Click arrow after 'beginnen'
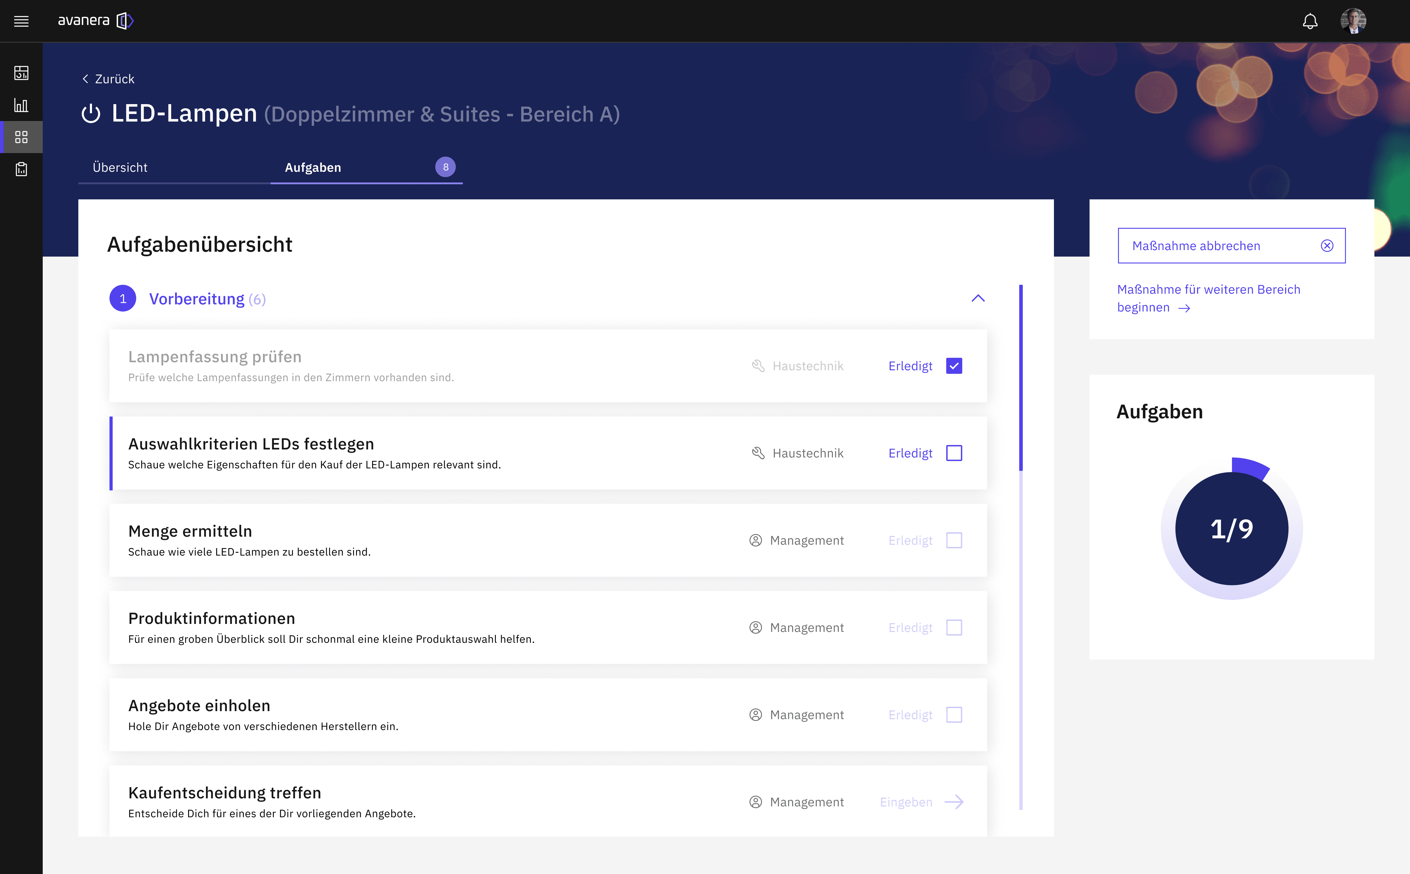Image resolution: width=1410 pixels, height=874 pixels. pyautogui.click(x=1184, y=308)
